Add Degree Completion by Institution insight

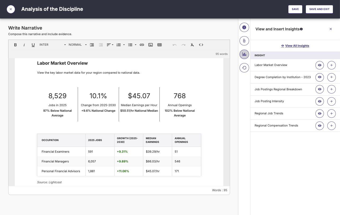click(x=332, y=77)
